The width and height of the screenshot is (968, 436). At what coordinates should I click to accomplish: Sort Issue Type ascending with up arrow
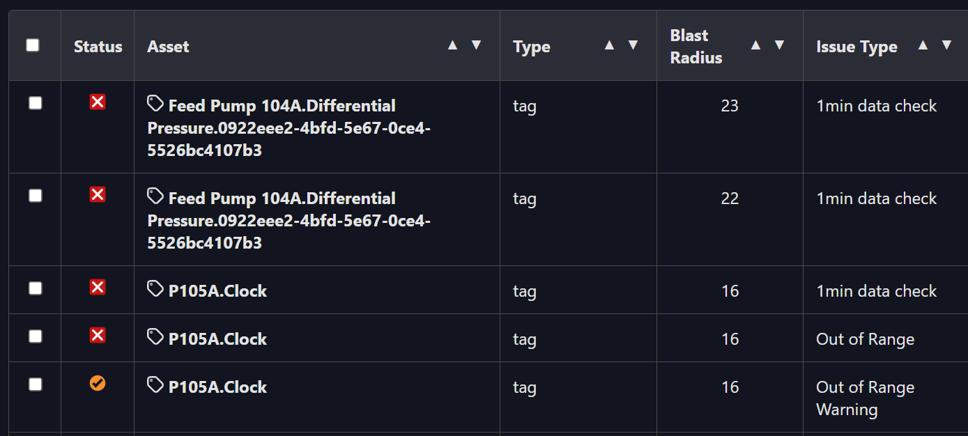pyautogui.click(x=923, y=45)
